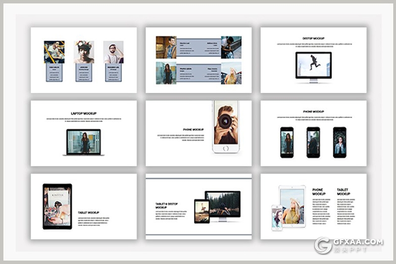Select the blonde woman photo in four-photo slide
396x264 pixels.
pos(231,73)
